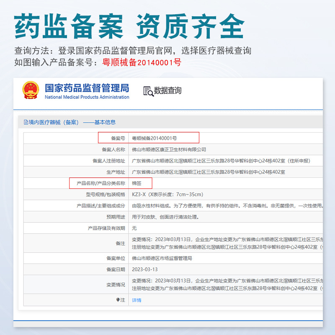Click the 备案号 value 粤顺械备20140001号 in the table
Screen dimensions: 335x335
154,138
